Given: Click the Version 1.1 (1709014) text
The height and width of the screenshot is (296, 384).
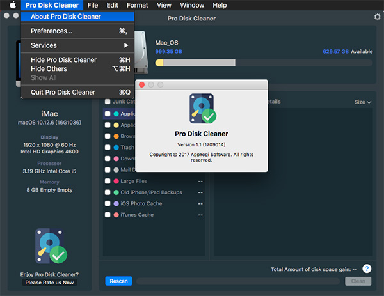Looking at the screenshot, I should (x=202, y=144).
